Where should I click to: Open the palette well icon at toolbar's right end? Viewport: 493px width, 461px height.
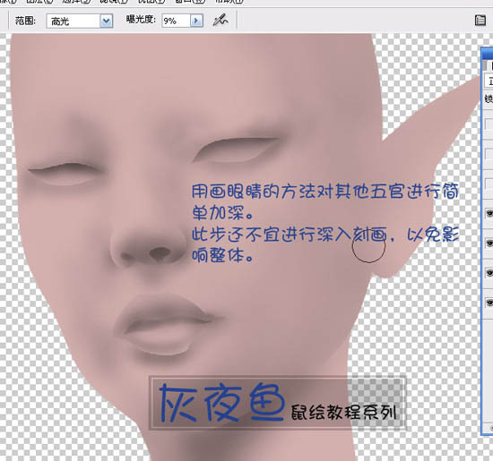point(480,21)
